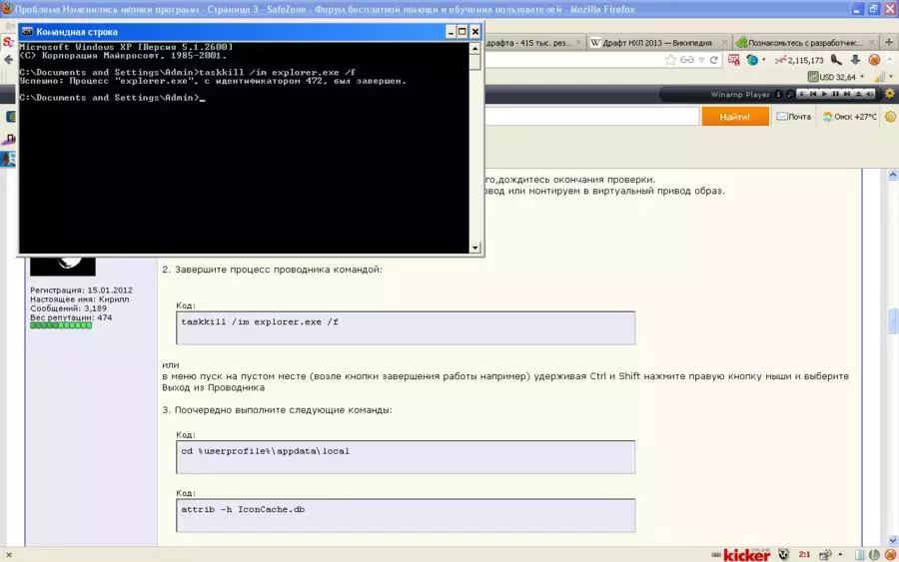Open a new Firefox tab with plus
This screenshot has width=899, height=562.
889,42
